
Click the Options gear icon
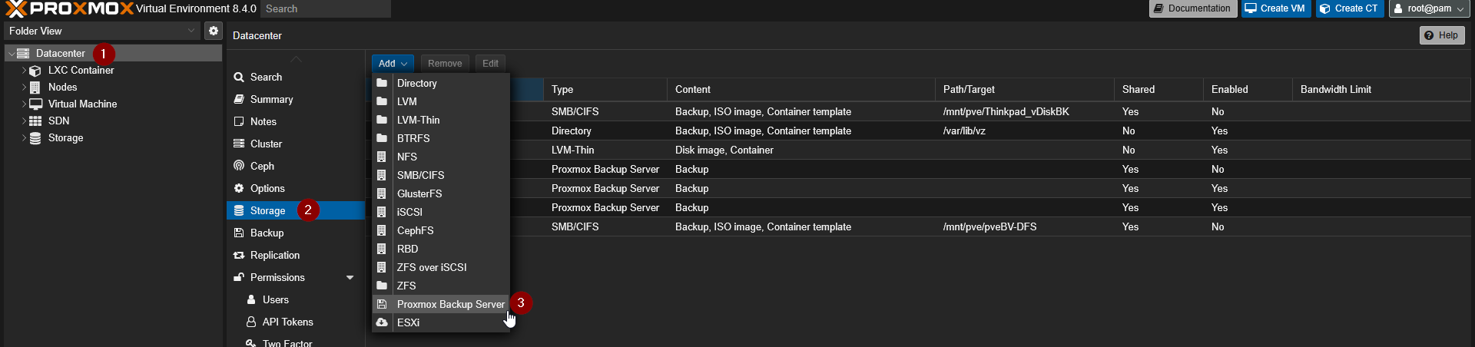239,188
